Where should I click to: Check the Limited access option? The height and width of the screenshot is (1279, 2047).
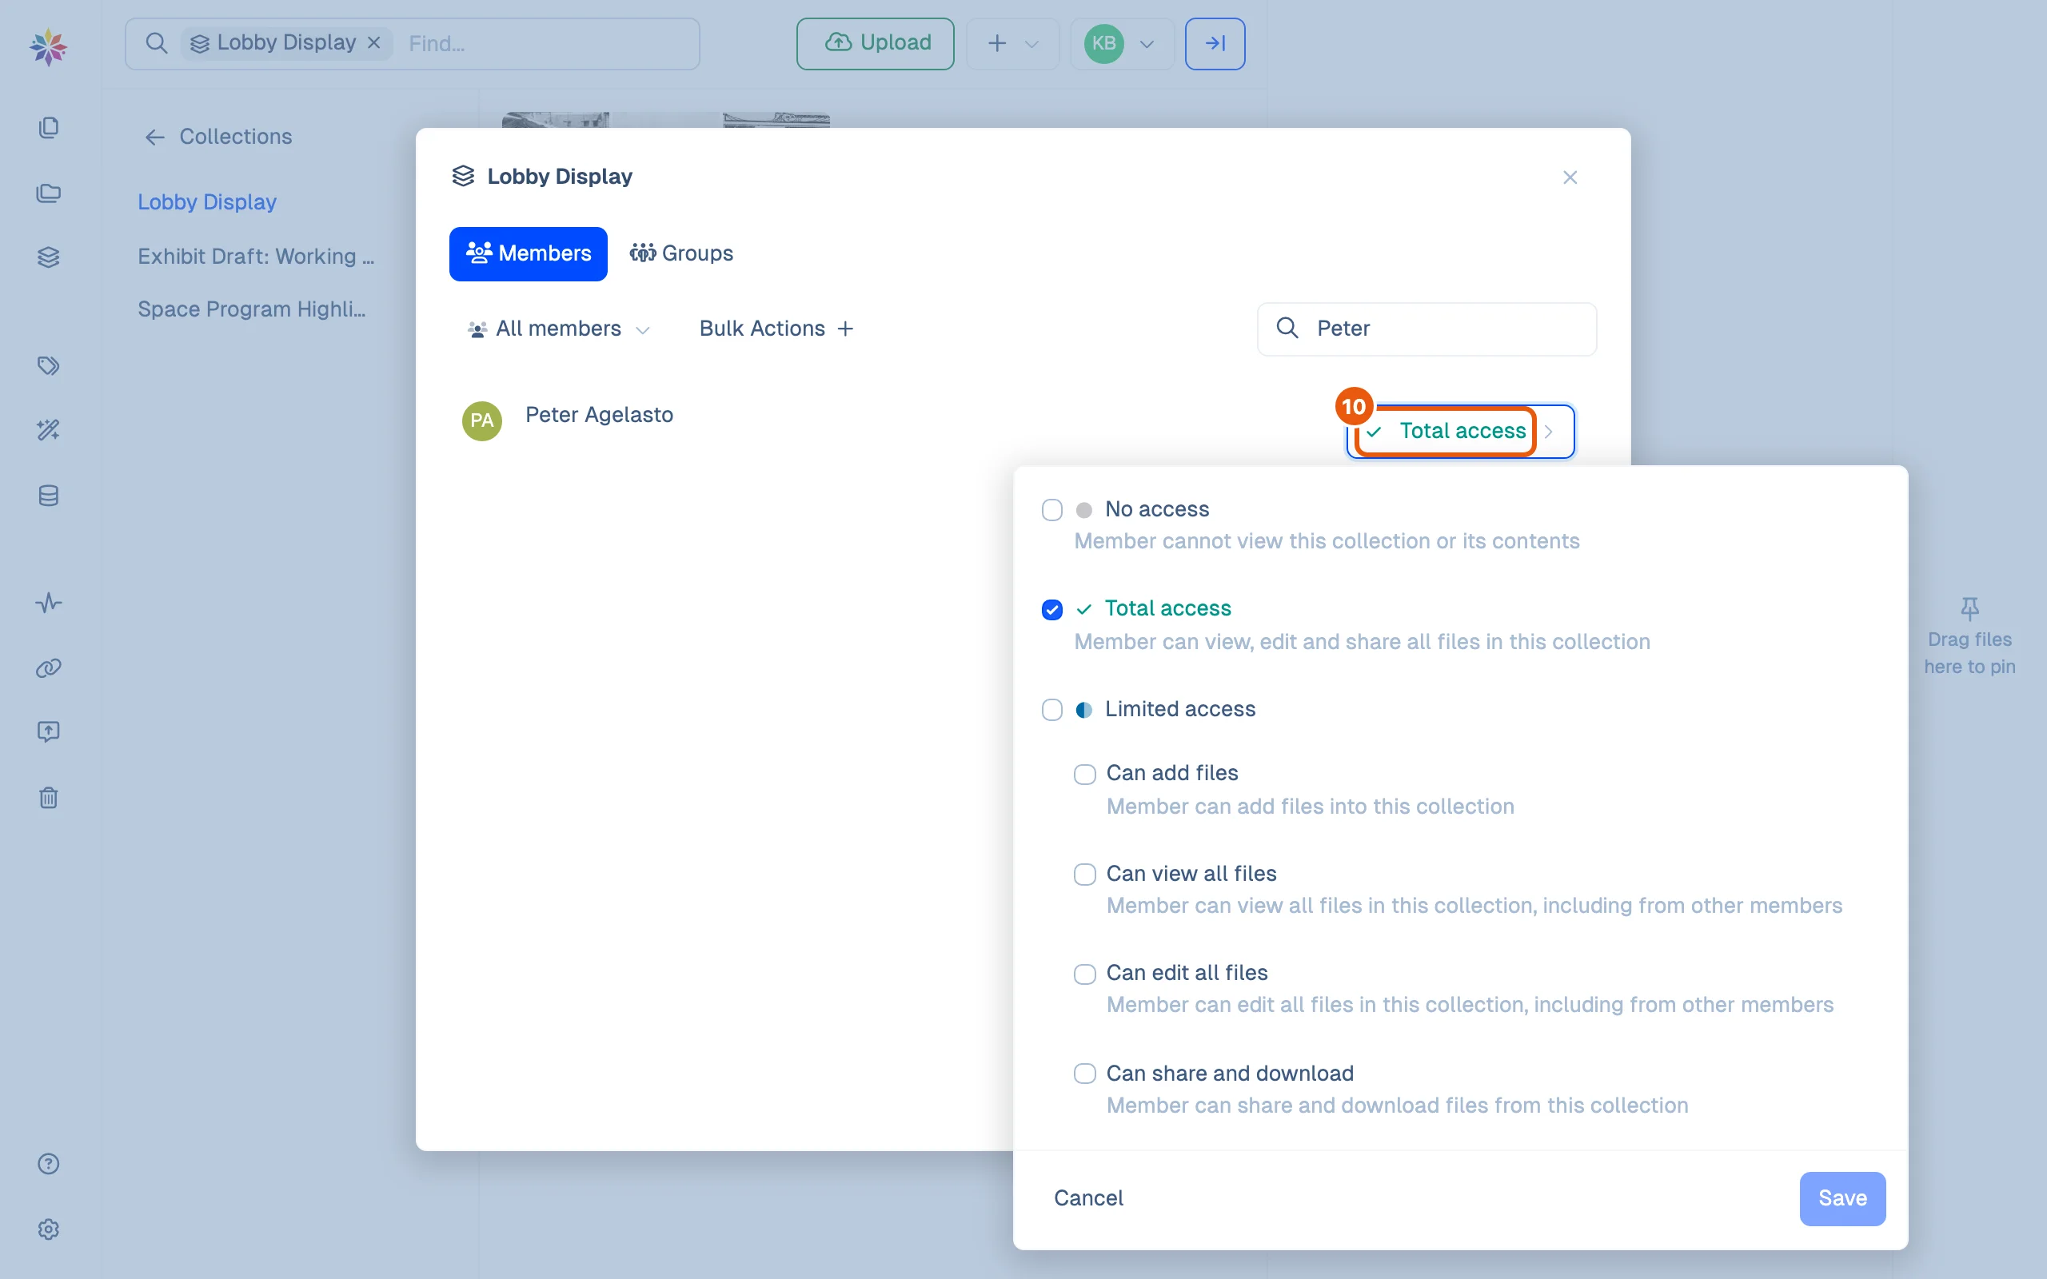tap(1052, 710)
